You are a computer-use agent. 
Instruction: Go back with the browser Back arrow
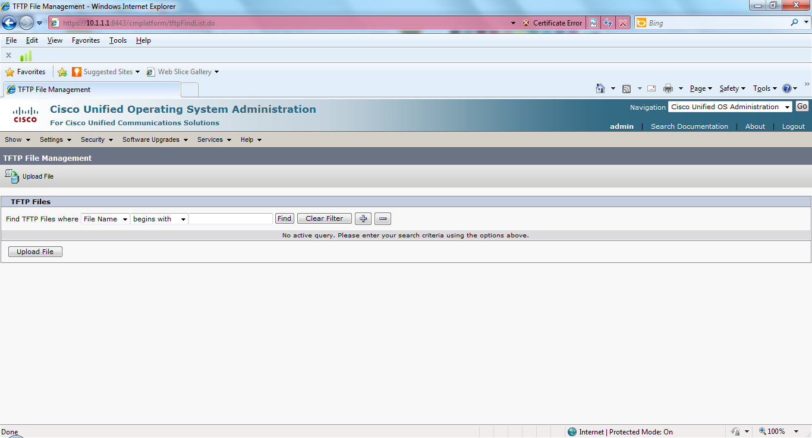coord(9,23)
